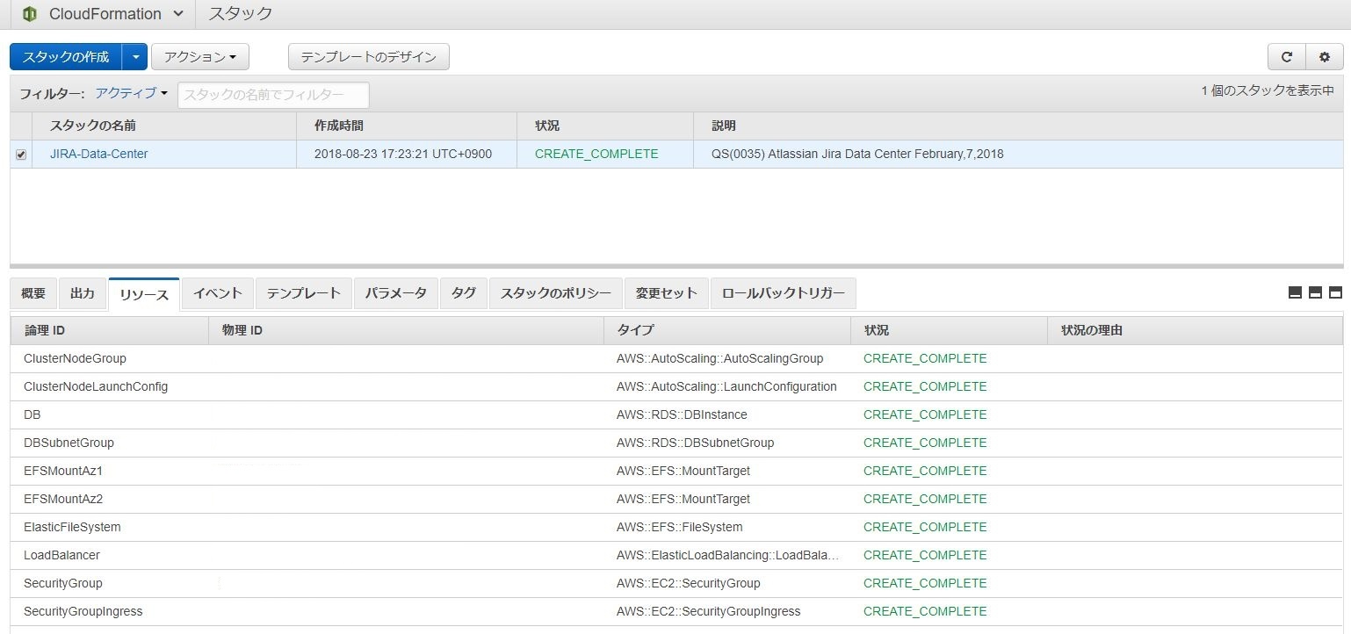
Task: Click the stack table 説明 column header
Action: 1018,126
